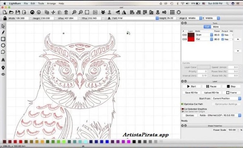Switch to the Move tab

[216, 27]
